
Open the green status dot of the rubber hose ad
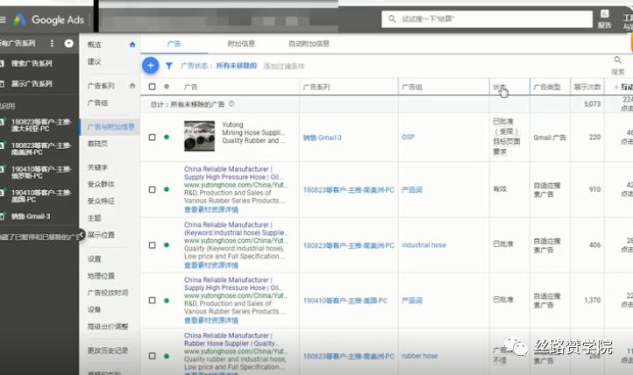tap(167, 356)
